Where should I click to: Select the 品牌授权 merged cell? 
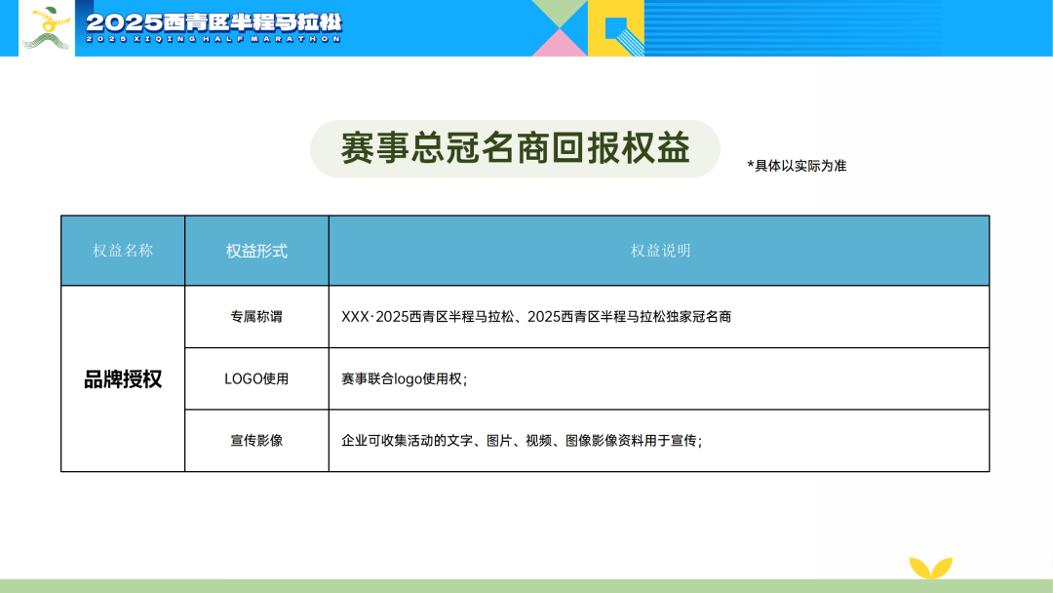coord(123,379)
